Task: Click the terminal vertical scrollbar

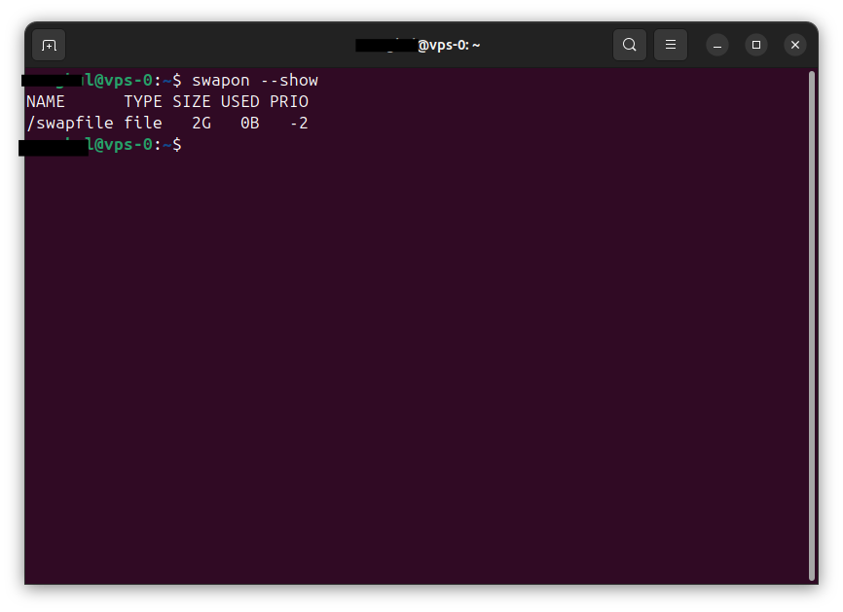Action: tap(812, 326)
